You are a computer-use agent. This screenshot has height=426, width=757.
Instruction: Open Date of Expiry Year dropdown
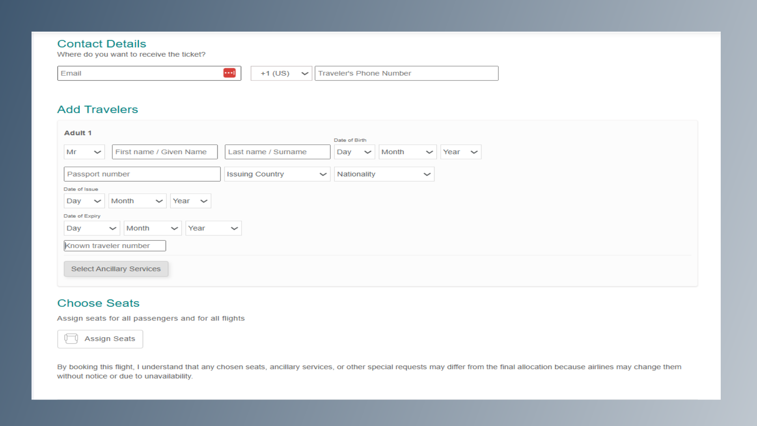click(x=213, y=228)
